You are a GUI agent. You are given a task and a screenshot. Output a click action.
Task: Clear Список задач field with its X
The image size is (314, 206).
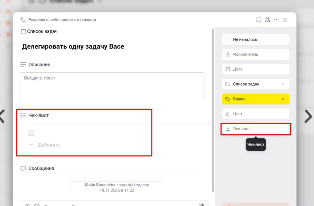[x=283, y=84]
